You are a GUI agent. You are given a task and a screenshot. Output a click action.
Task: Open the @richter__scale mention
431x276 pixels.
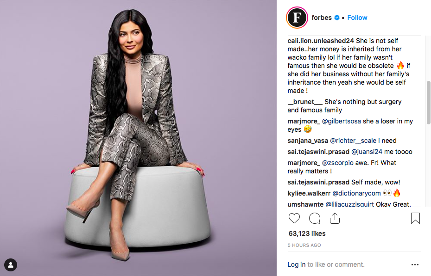click(353, 141)
